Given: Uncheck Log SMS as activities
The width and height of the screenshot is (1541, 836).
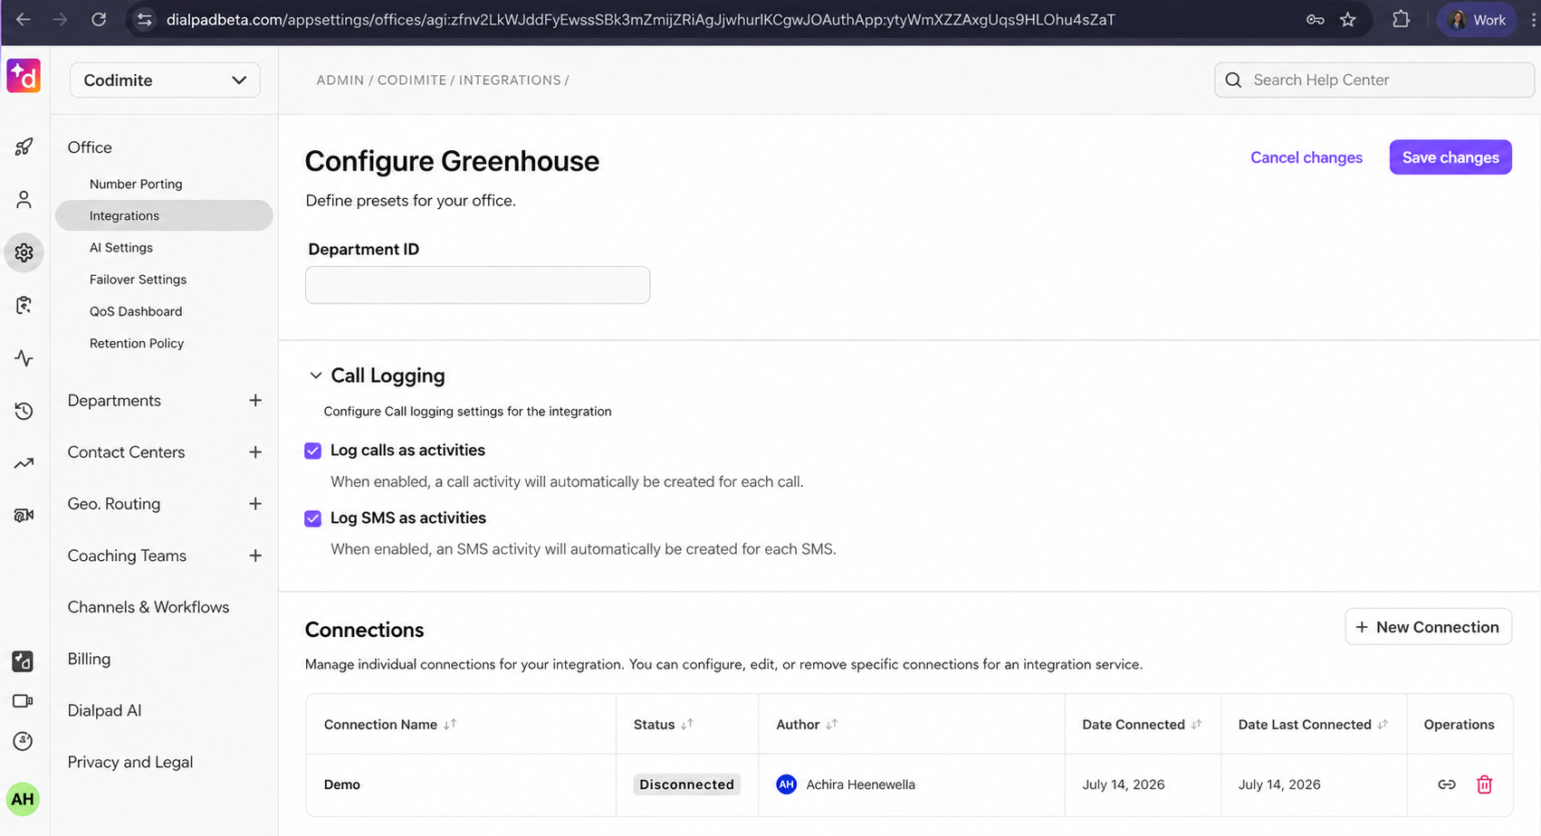Looking at the screenshot, I should [x=313, y=518].
